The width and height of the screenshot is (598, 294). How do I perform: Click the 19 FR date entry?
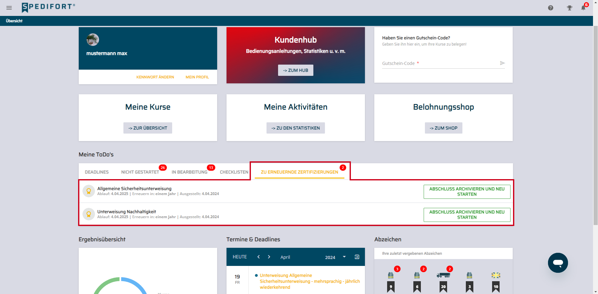[x=237, y=279]
